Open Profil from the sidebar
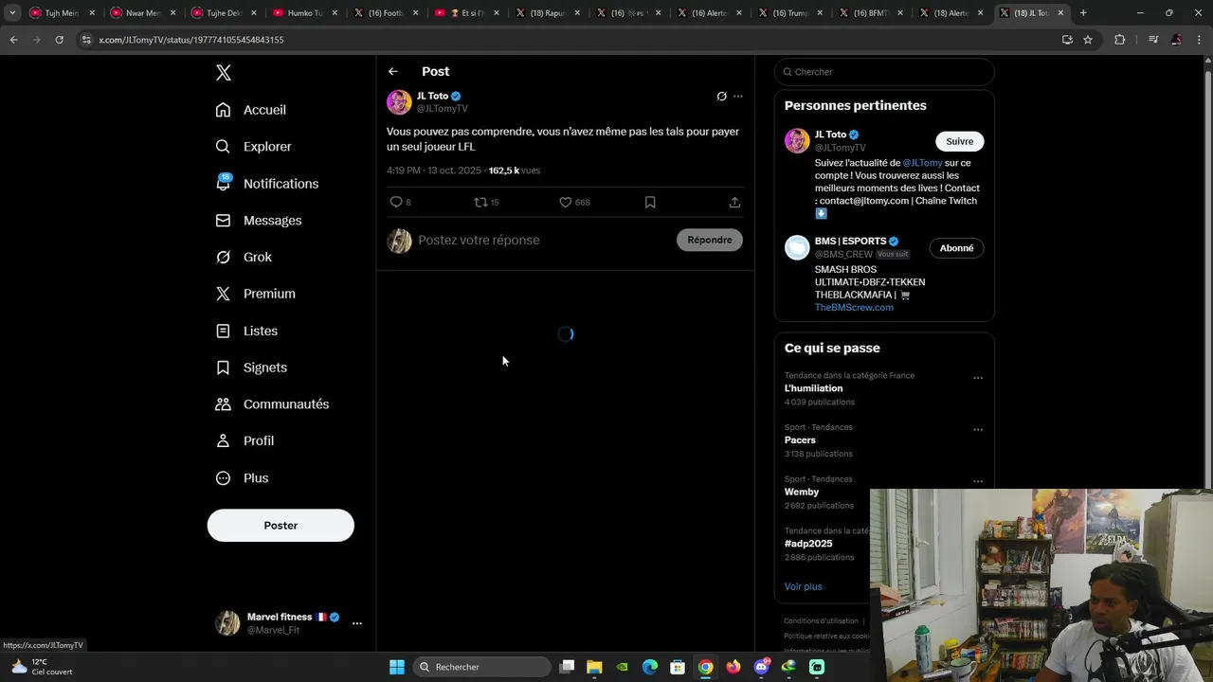The height and width of the screenshot is (682, 1213). [x=244, y=440]
